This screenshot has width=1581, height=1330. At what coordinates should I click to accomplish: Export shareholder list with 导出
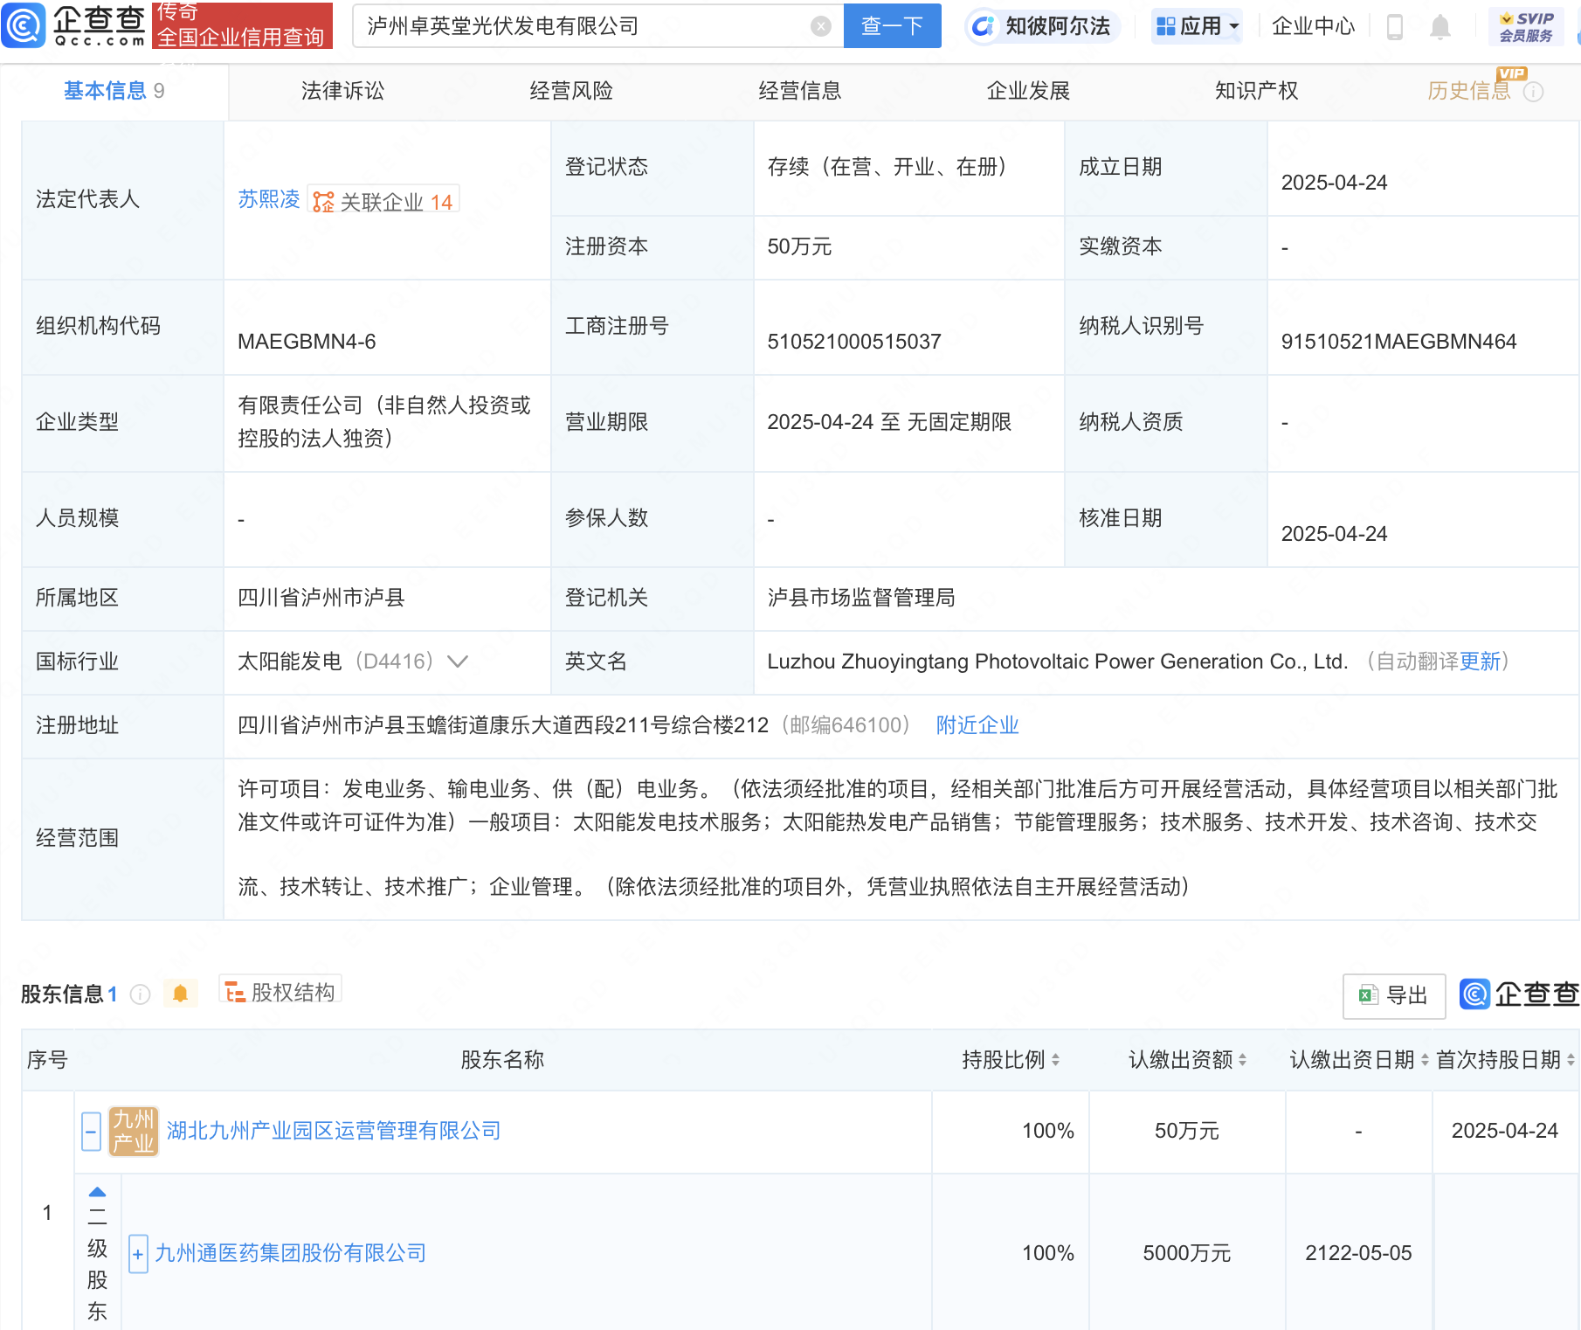click(x=1393, y=995)
